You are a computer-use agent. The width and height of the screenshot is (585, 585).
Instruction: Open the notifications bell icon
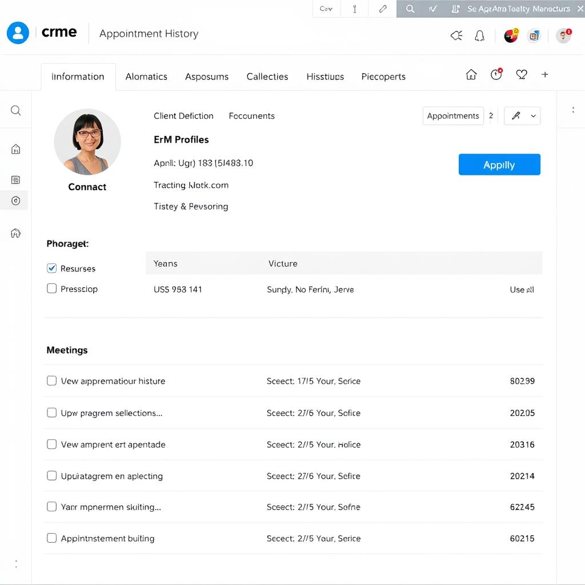point(479,35)
